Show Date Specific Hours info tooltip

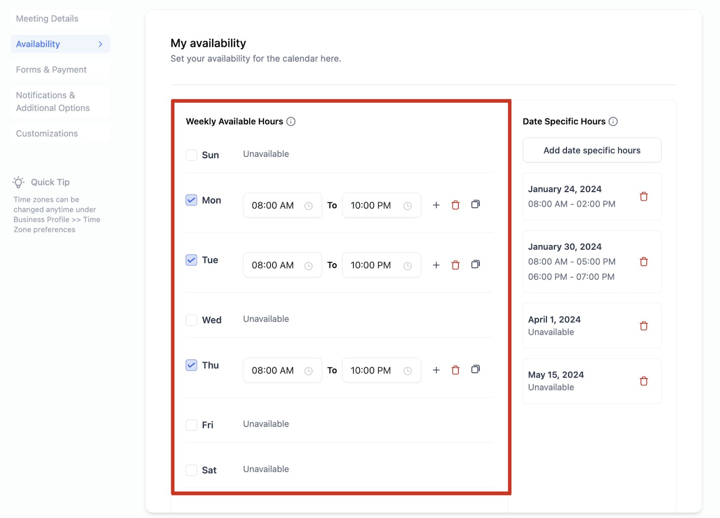(x=613, y=122)
